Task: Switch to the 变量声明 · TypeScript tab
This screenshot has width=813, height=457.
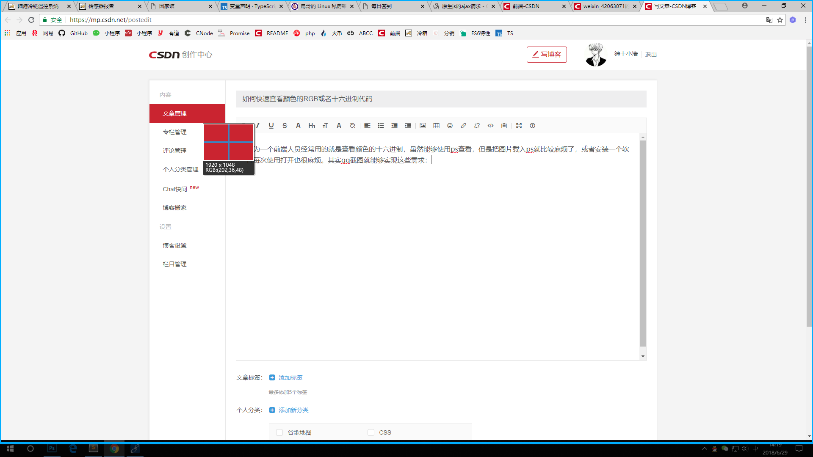Action: (252, 6)
